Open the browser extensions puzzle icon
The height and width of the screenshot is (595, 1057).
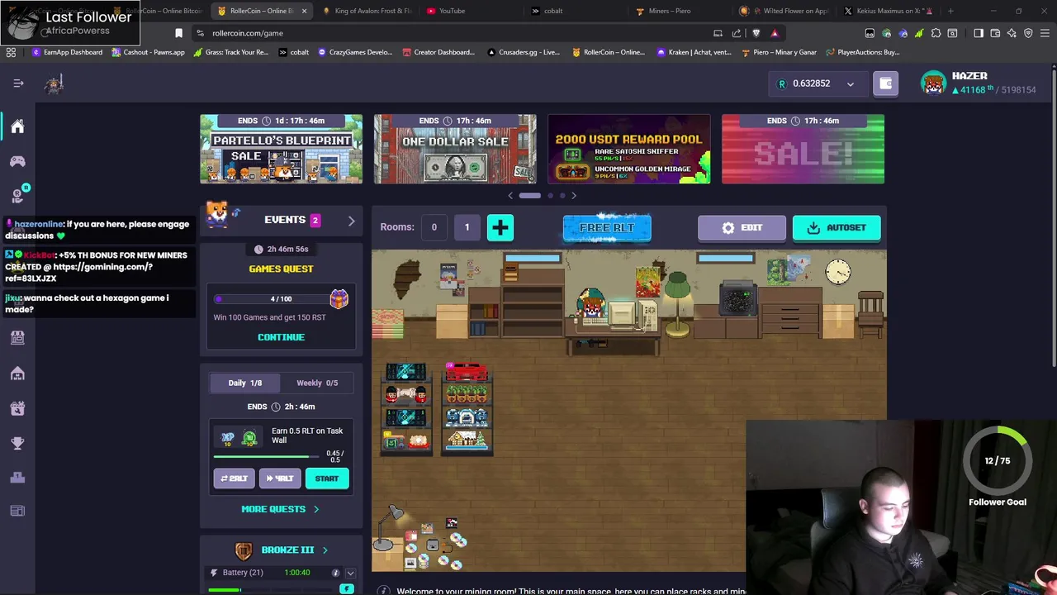click(936, 33)
